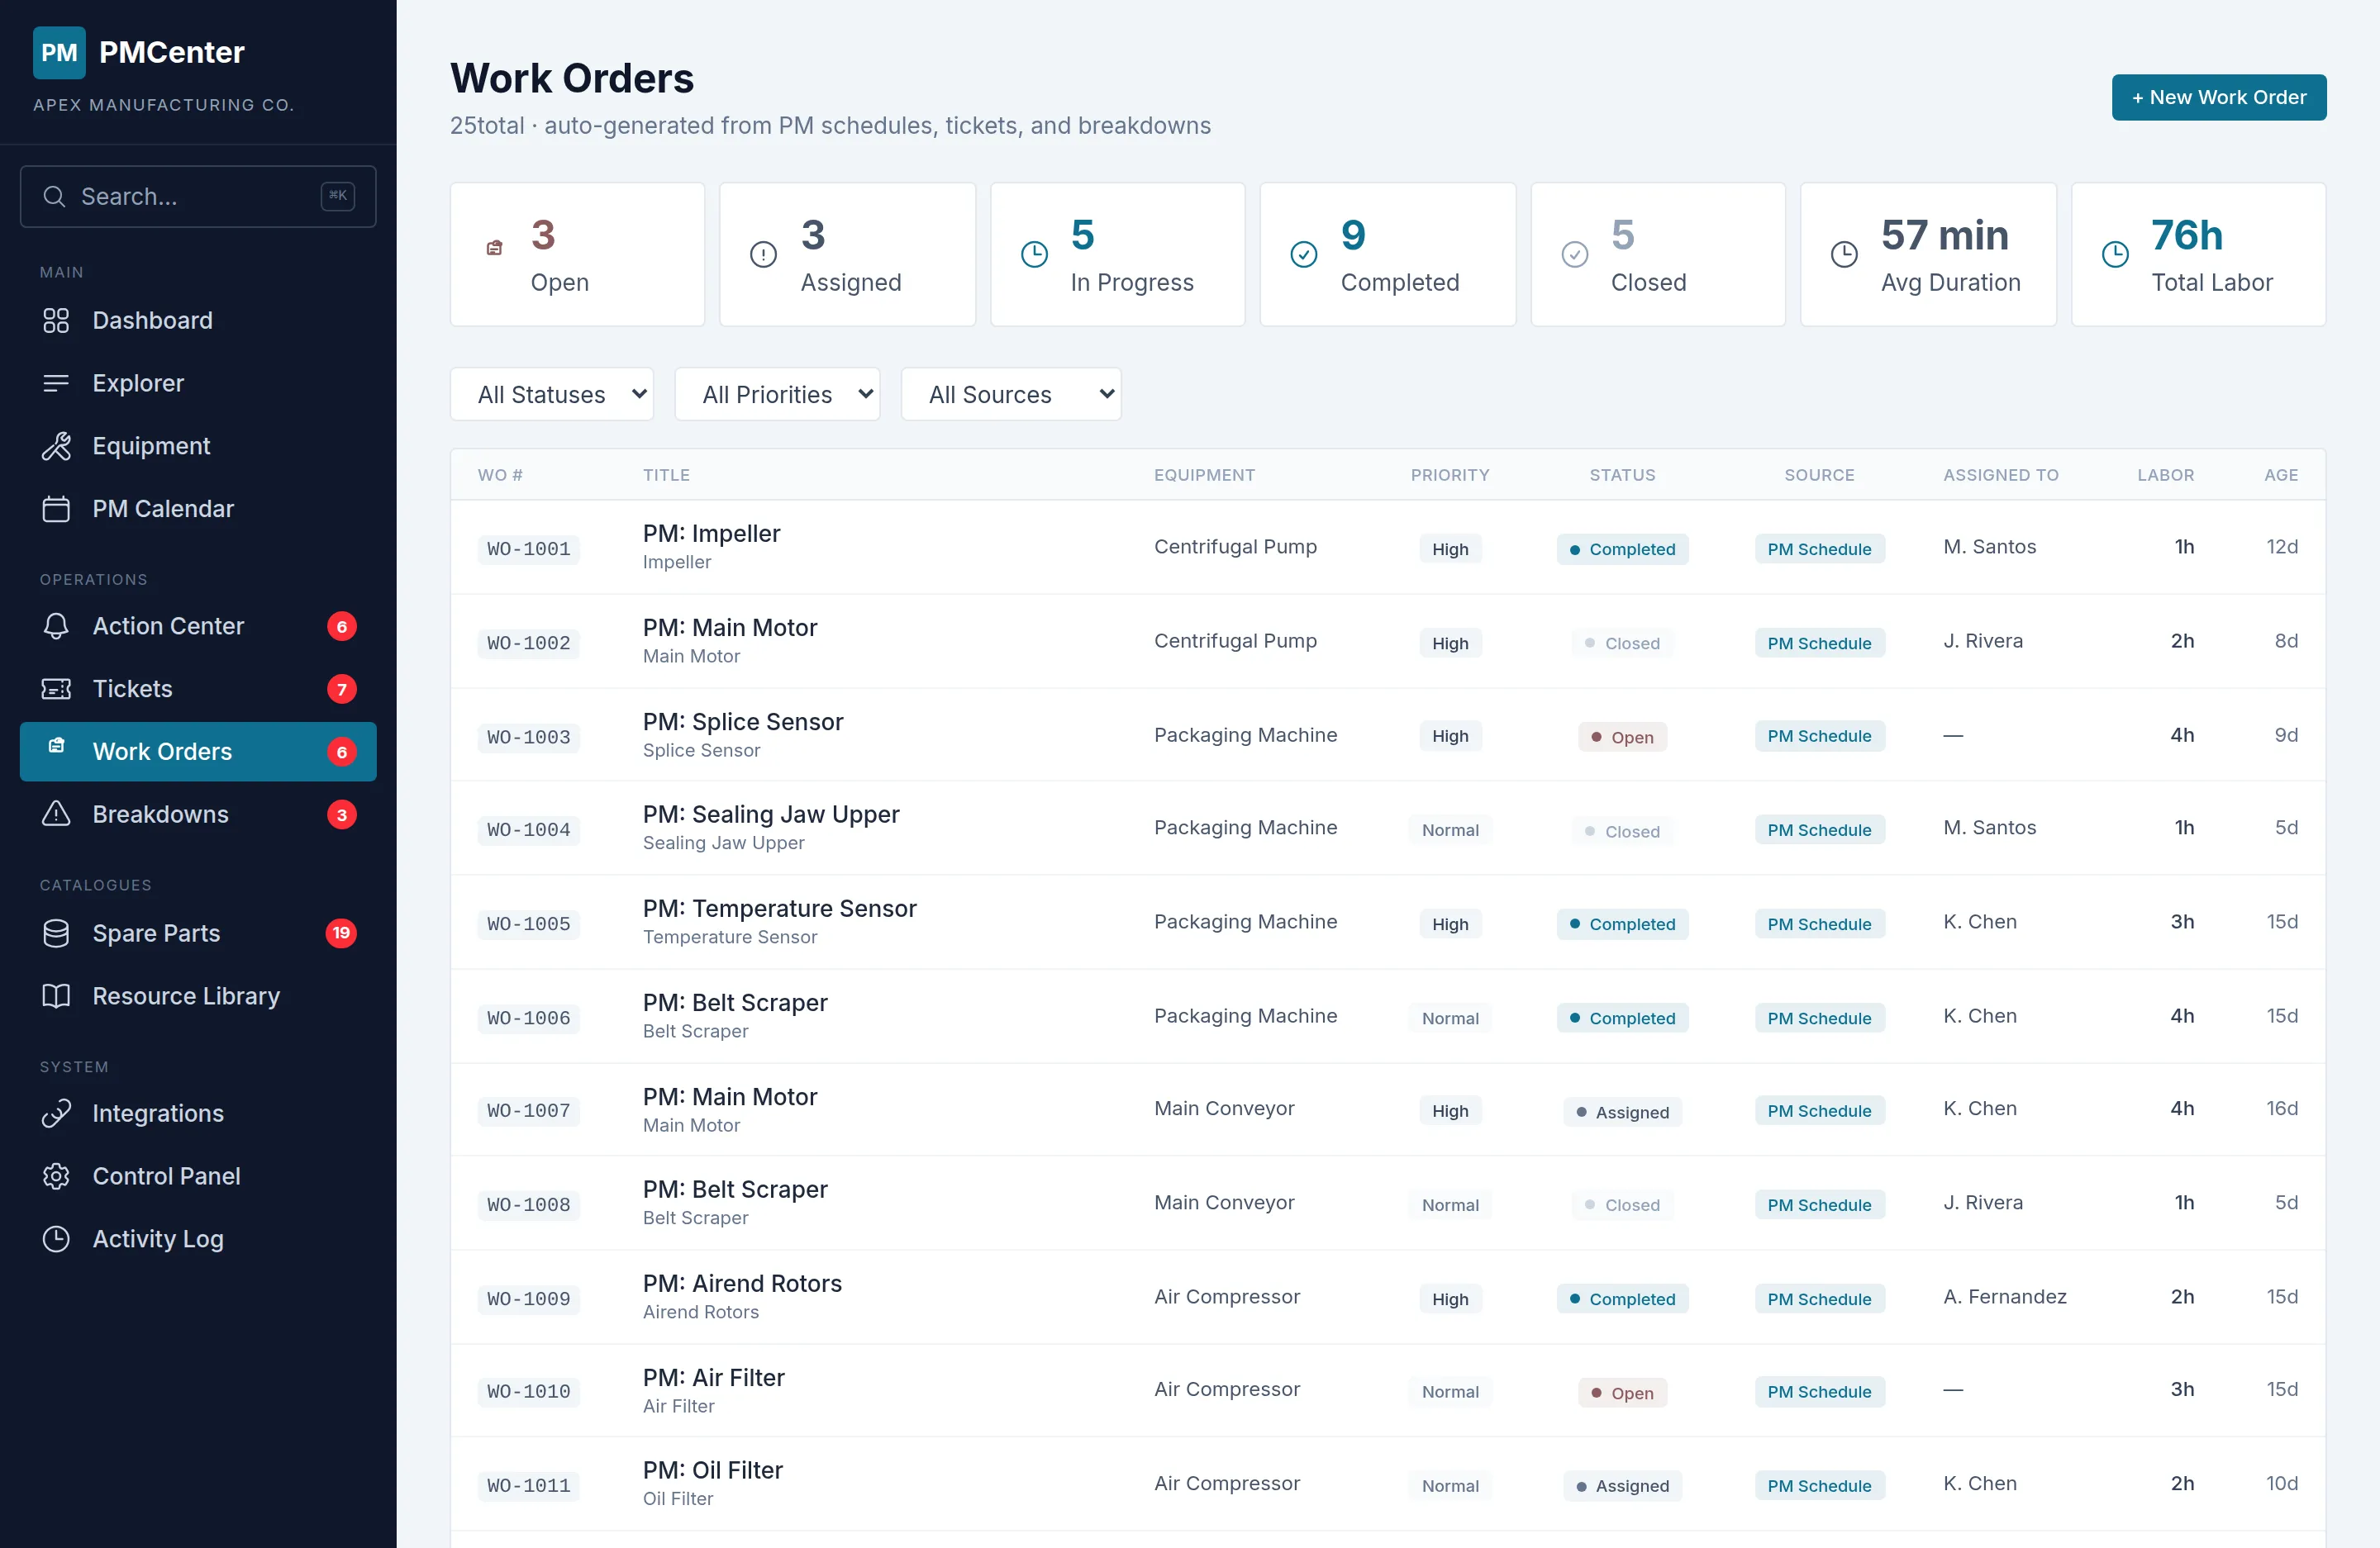The height and width of the screenshot is (1548, 2380).
Task: Click the Action Center bell icon
Action: (56, 627)
